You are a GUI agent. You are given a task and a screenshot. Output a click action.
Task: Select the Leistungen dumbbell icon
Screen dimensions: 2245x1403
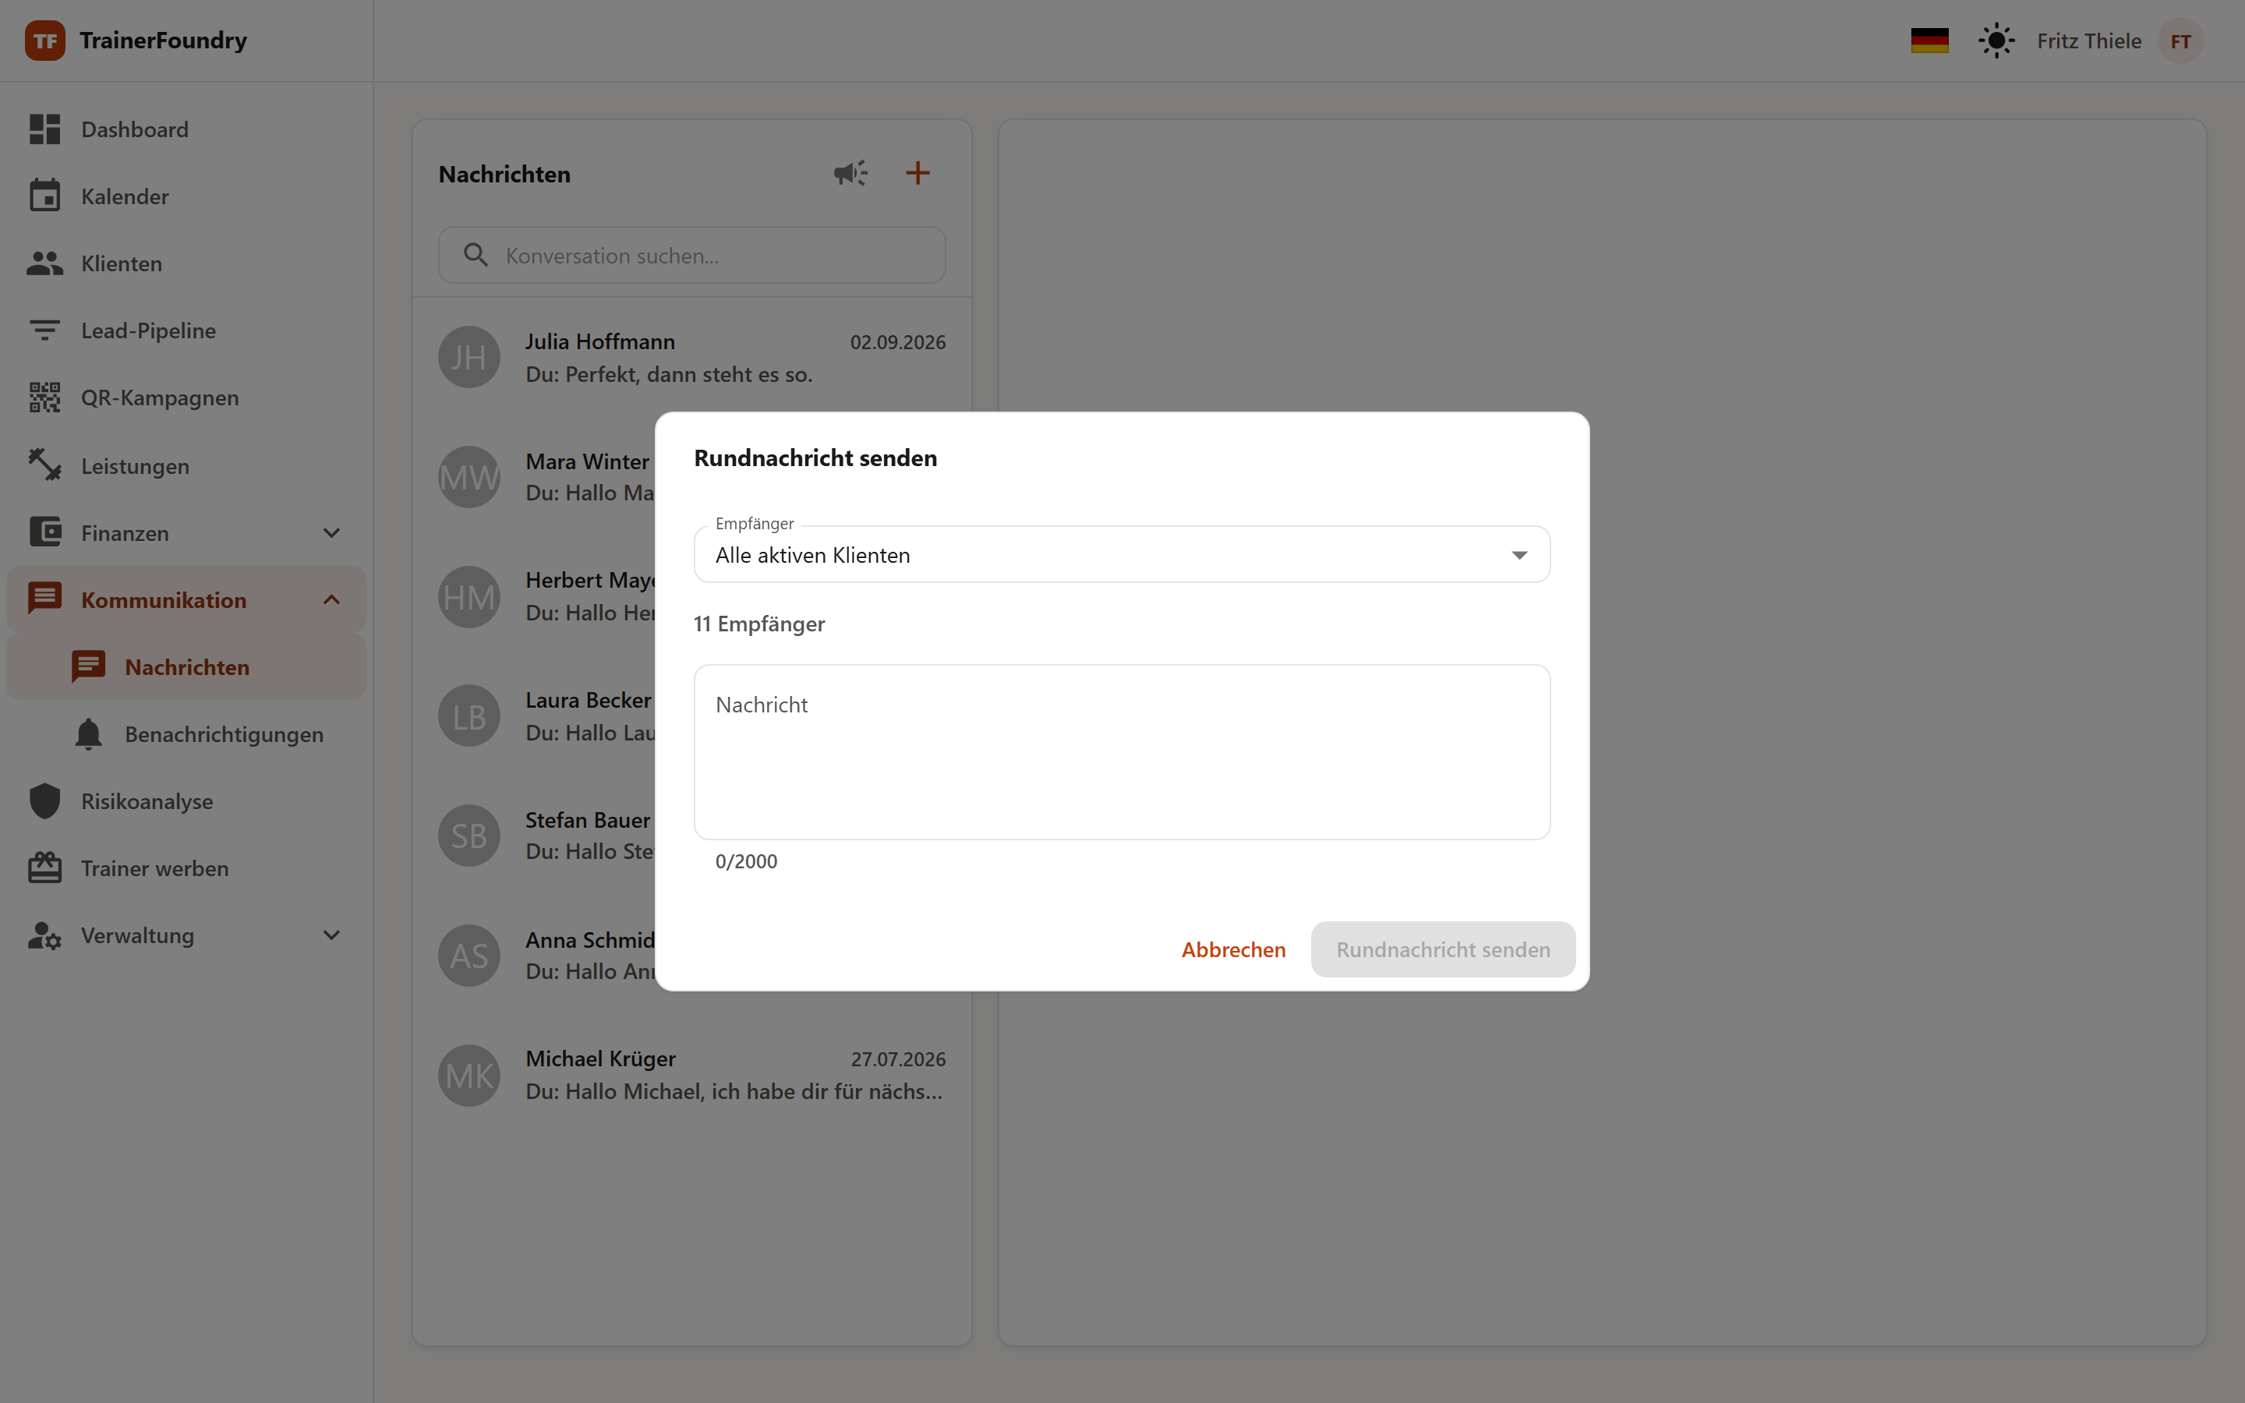tap(44, 465)
